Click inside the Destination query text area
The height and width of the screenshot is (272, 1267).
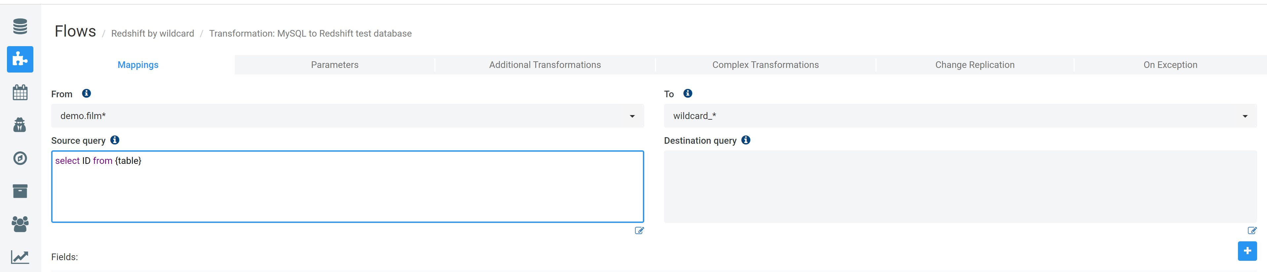(x=960, y=187)
